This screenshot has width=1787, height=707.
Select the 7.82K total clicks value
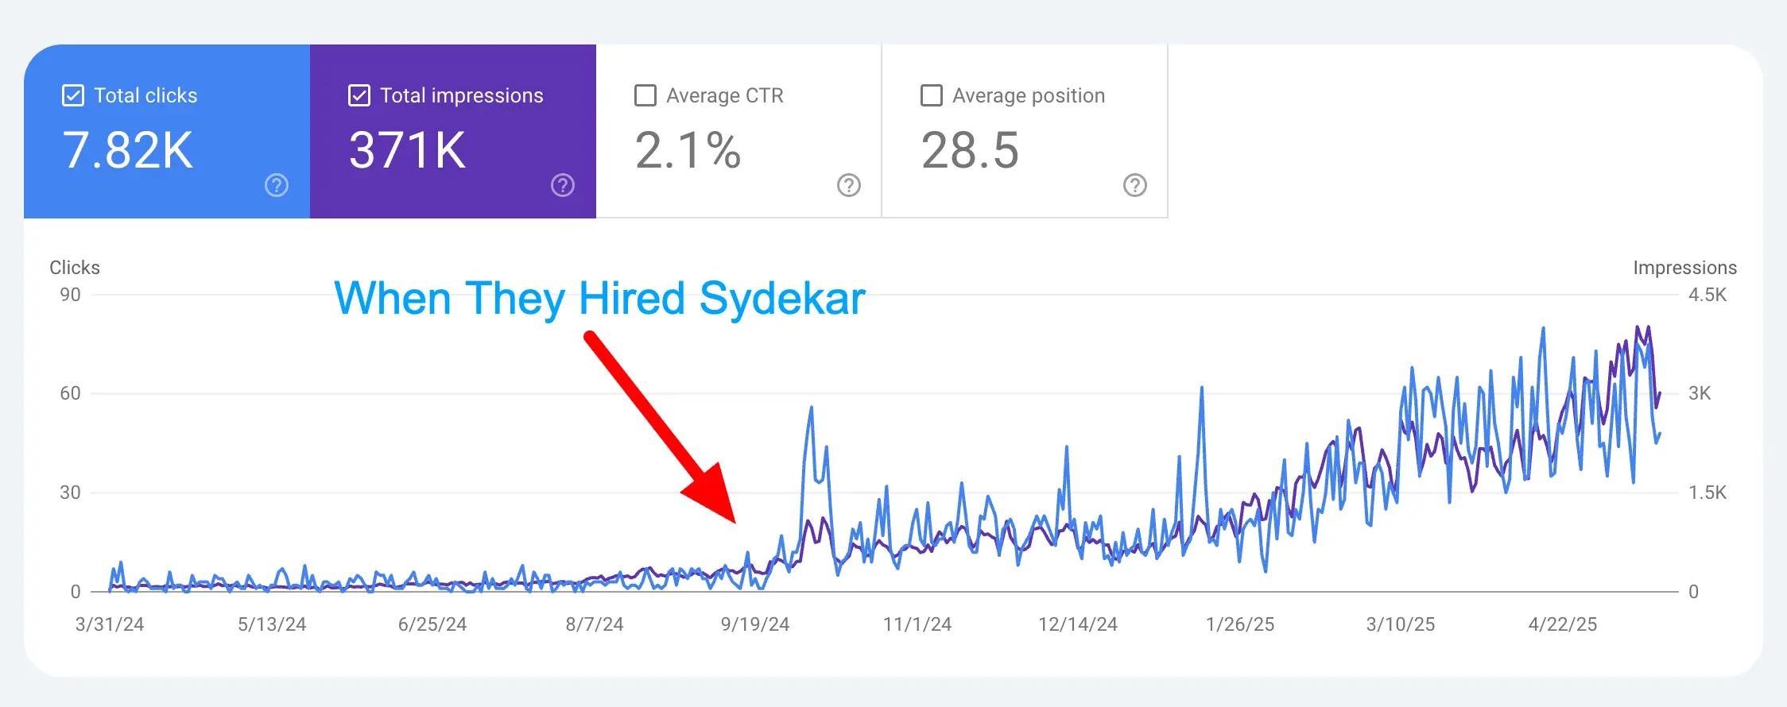pos(128,150)
